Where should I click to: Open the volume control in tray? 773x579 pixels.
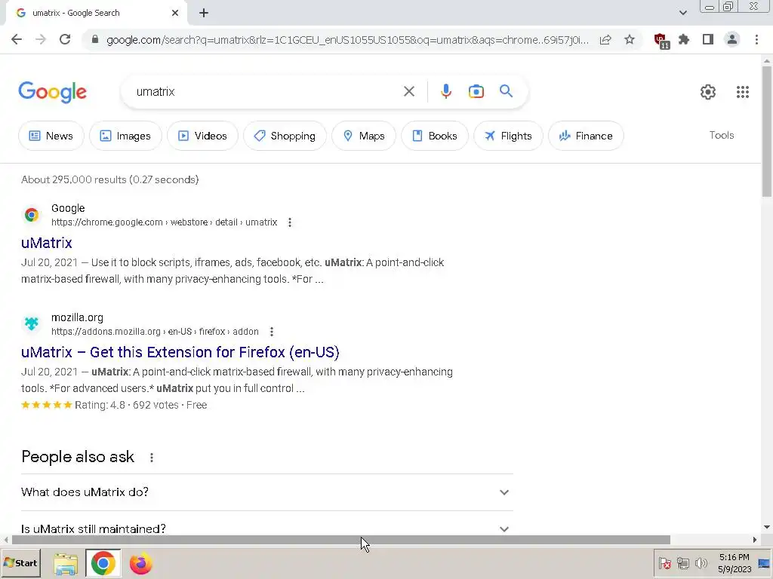[x=701, y=562]
